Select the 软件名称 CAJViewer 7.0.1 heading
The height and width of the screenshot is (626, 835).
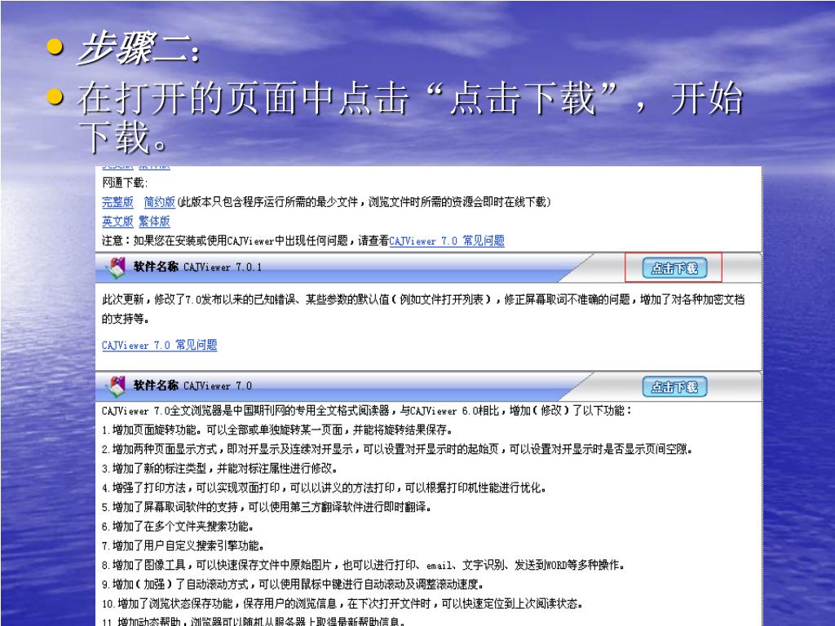(x=197, y=267)
